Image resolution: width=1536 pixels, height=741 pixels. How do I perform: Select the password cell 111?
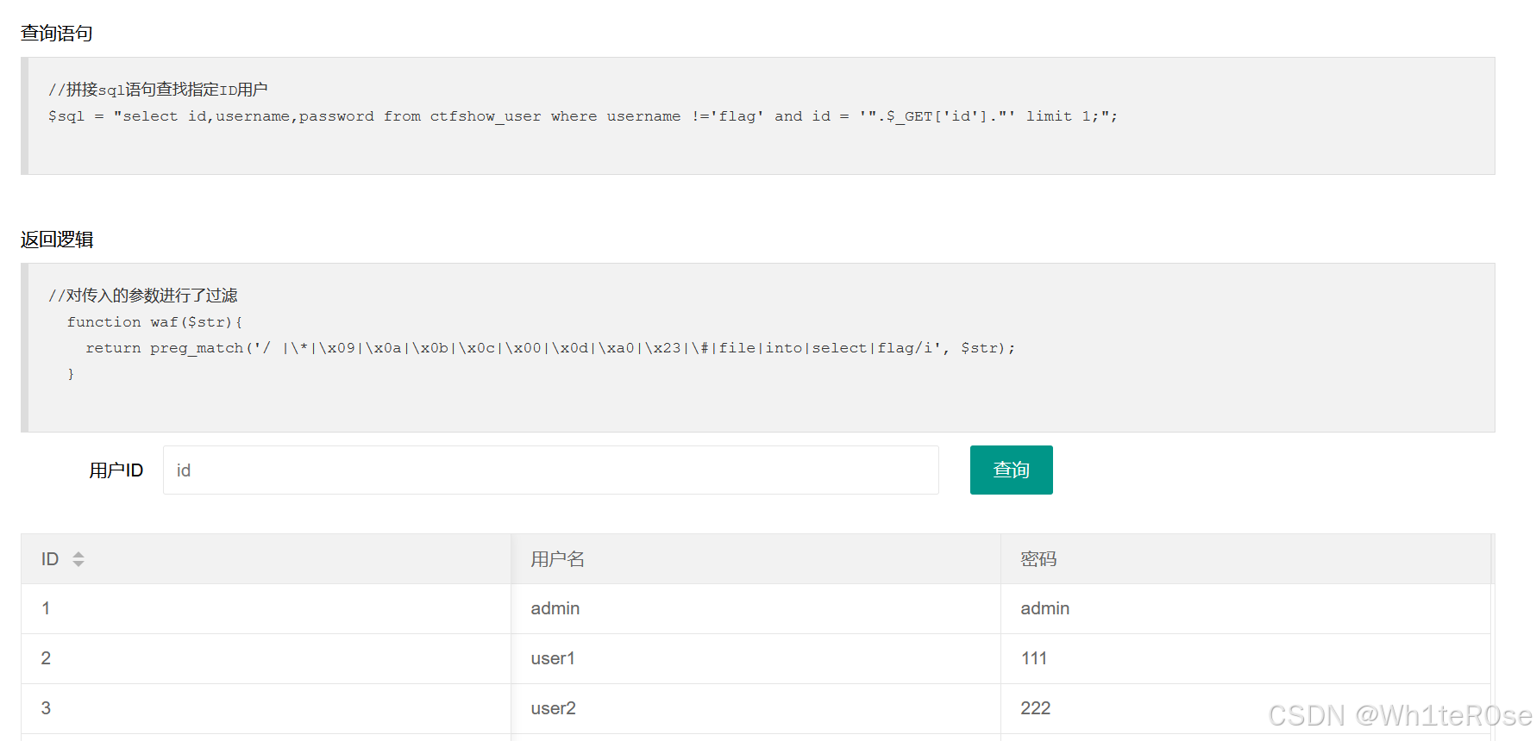[1245, 658]
